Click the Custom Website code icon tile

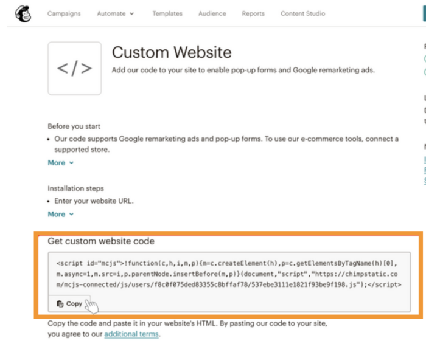click(x=74, y=68)
